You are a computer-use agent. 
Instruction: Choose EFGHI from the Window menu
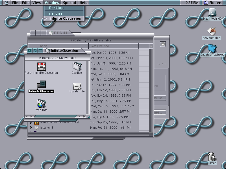tap(64, 14)
